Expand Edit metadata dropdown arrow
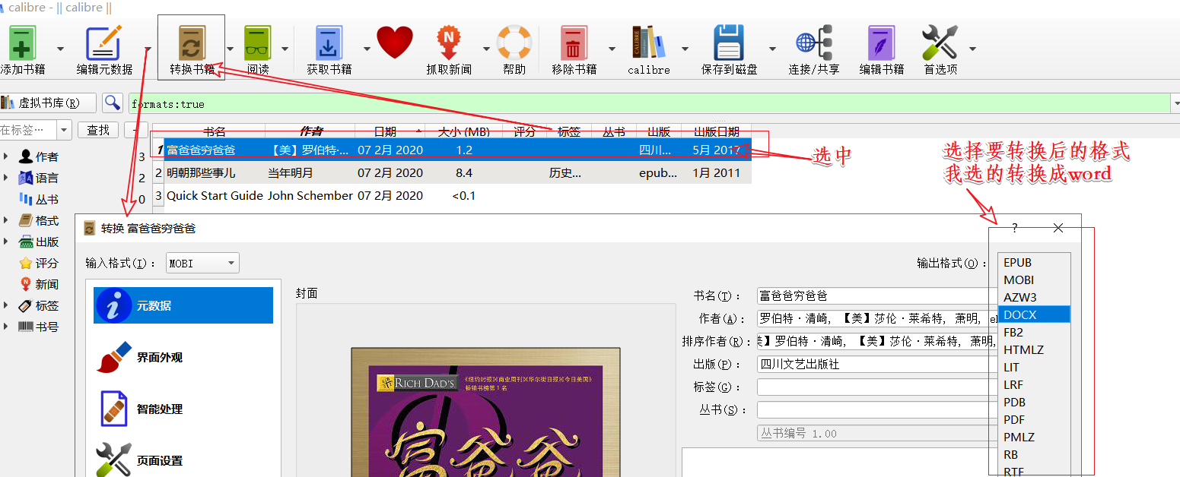This screenshot has width=1180, height=477. 148,49
